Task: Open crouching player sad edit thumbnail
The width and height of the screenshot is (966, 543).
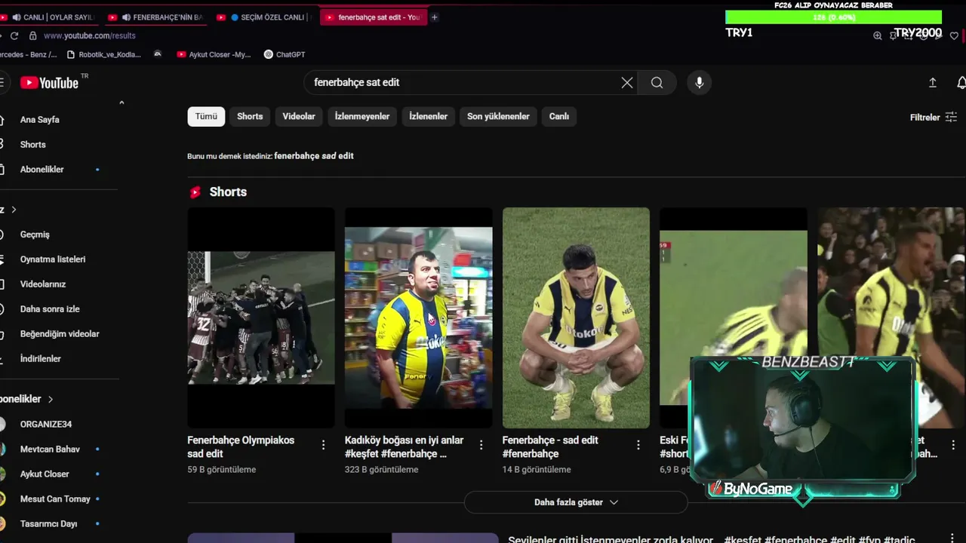Action: click(x=576, y=318)
